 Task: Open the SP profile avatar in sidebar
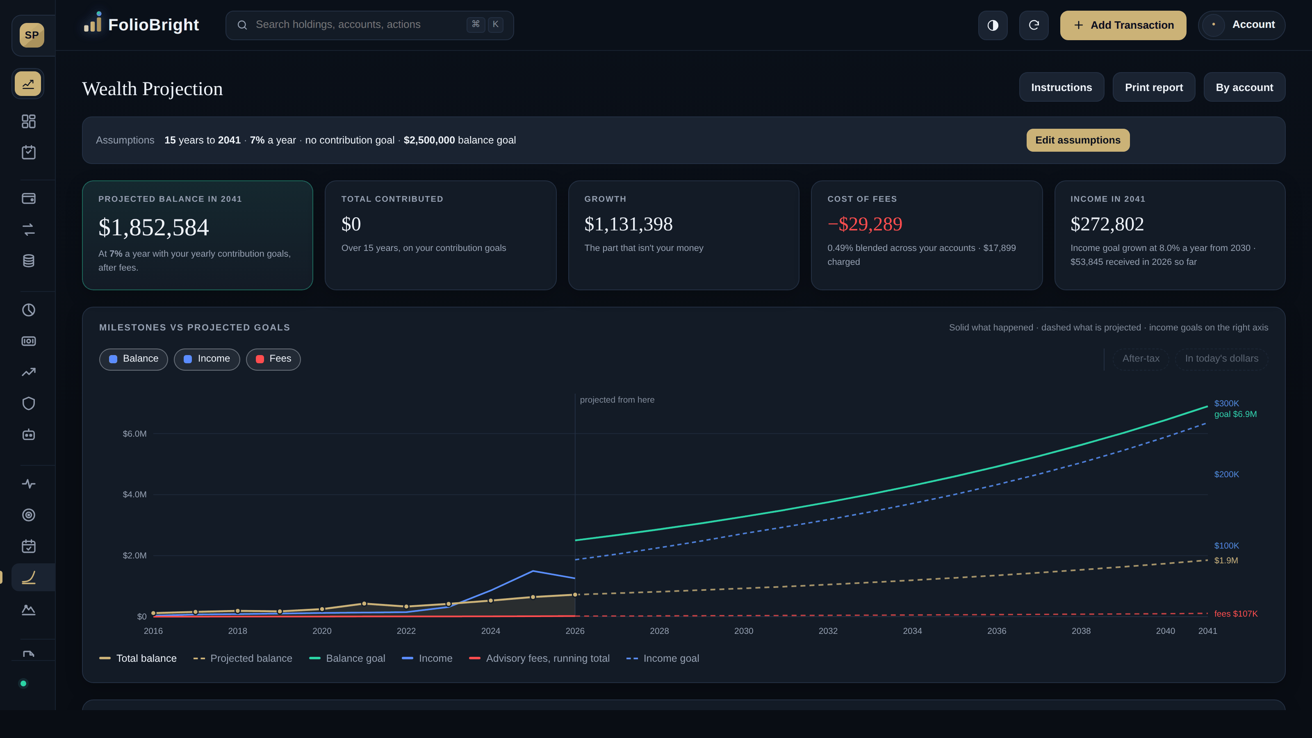(x=32, y=35)
